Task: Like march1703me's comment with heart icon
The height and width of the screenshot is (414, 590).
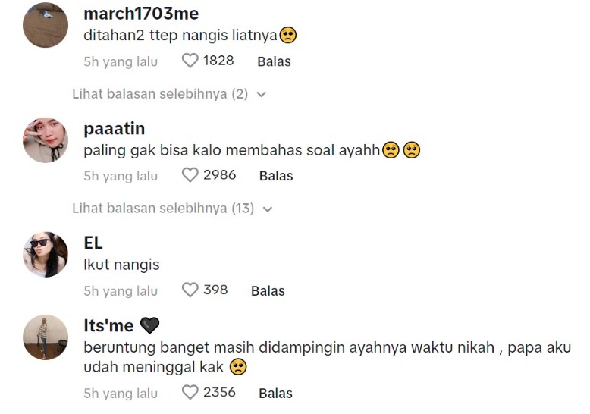Action: tap(190, 61)
